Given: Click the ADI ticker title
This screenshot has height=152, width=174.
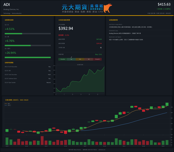Looking at the screenshot, I should click(x=7, y=5).
